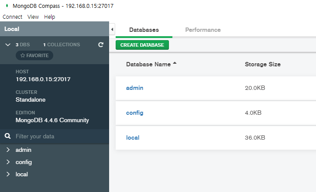316x192 pixels.
Task: Click the Database Name column header
Action: point(148,64)
